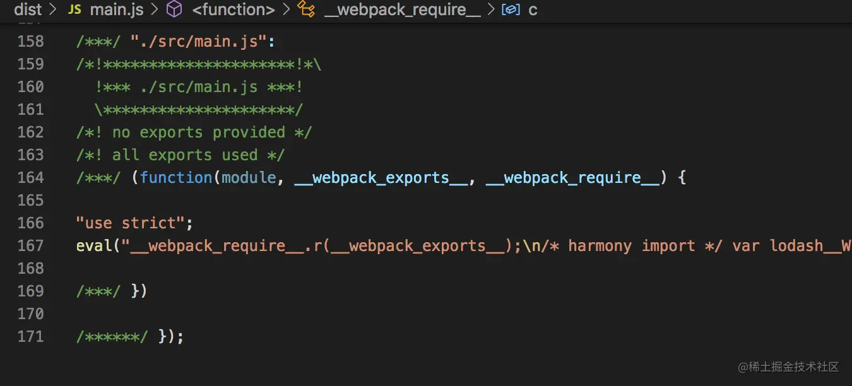Select the __webpack_require__ breadcrumb item
The height and width of the screenshot is (386, 852).
click(x=402, y=9)
